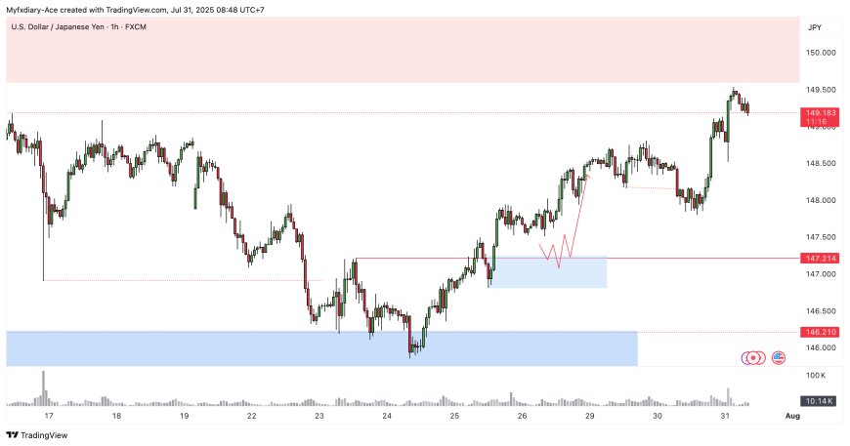Viewport: 850px width, 446px height.
Task: Open the US flag economic event icon
Action: 779,358
